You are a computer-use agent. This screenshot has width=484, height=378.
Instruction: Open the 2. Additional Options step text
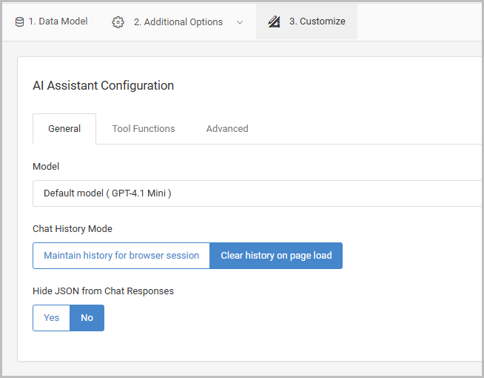point(178,22)
